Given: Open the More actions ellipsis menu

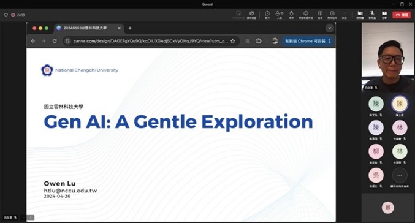Looking at the screenshot, I should pyautogui.click(x=344, y=15).
